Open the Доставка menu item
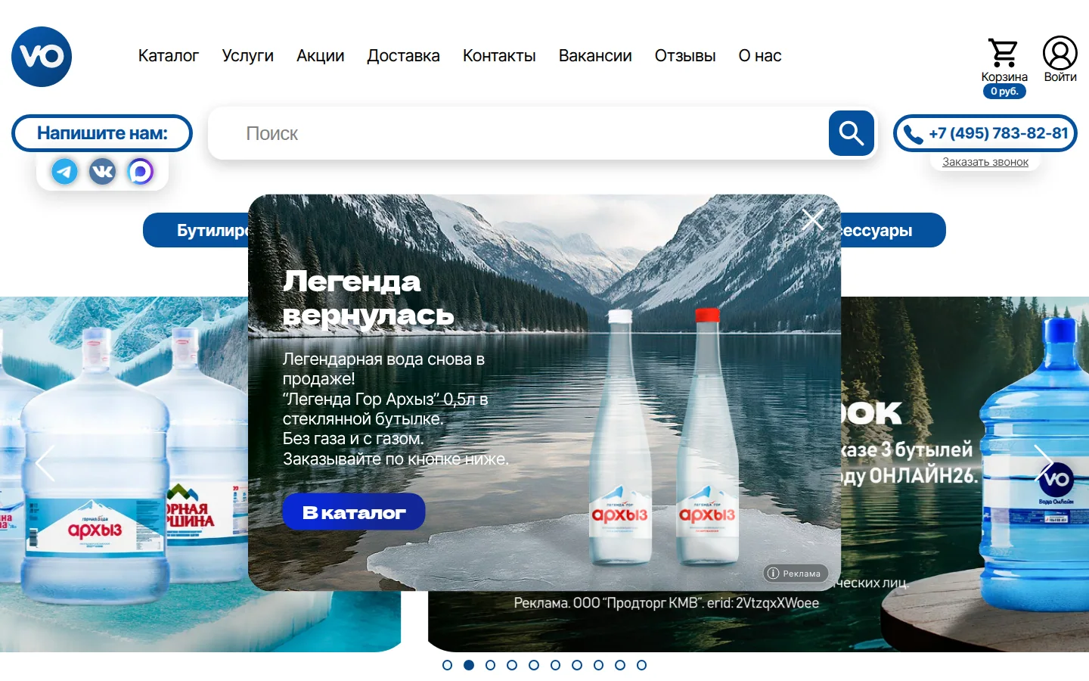This screenshot has width=1089, height=681. click(x=404, y=56)
